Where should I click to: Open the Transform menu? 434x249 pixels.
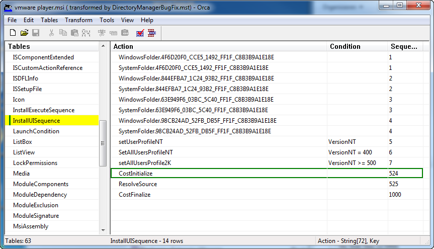pyautogui.click(x=78, y=20)
